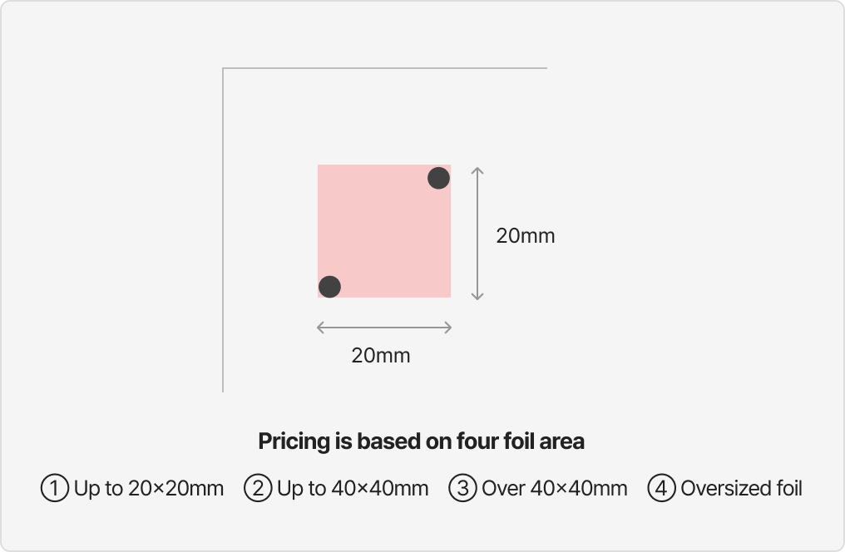This screenshot has width=845, height=552.
Task: Click the circled number 2 icon
Action: [258, 488]
